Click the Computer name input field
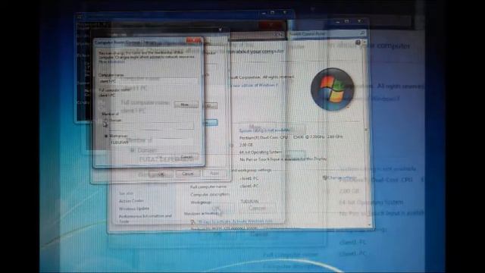 point(148,81)
